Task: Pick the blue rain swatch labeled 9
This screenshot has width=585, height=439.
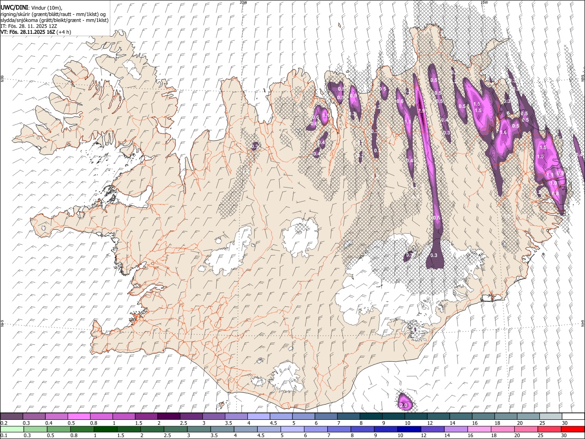Action: (x=386, y=429)
